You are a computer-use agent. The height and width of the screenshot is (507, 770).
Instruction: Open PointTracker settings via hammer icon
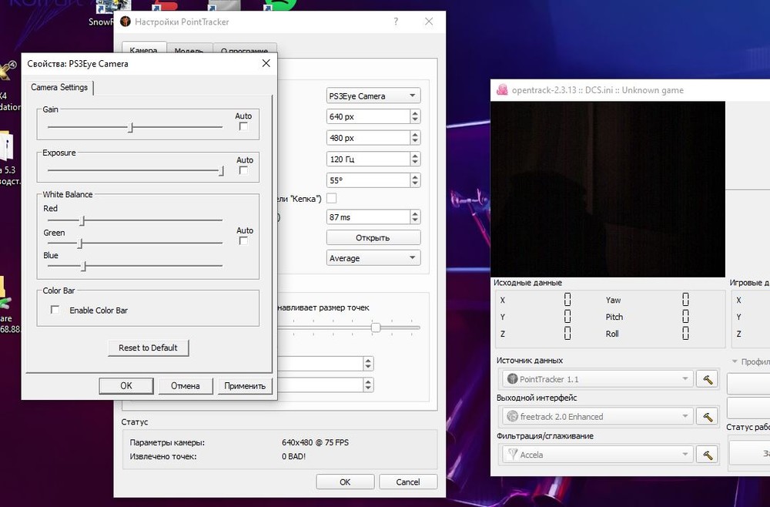pos(706,379)
